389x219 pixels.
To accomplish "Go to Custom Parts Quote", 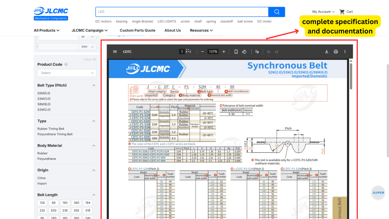I will (x=137, y=30).
